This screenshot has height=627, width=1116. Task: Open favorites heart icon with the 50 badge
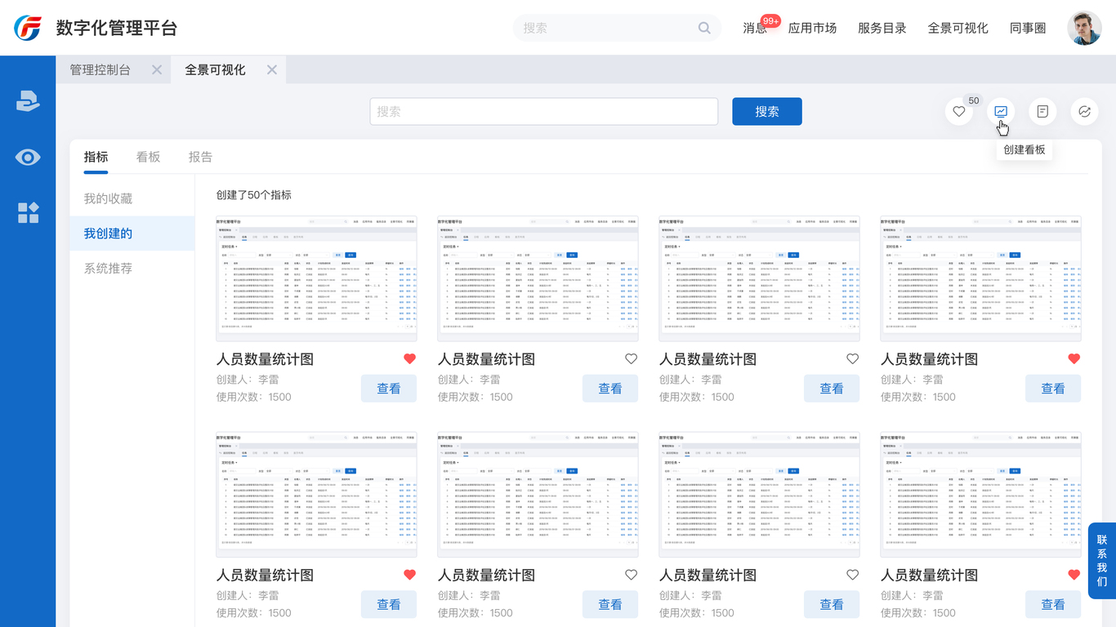point(959,112)
